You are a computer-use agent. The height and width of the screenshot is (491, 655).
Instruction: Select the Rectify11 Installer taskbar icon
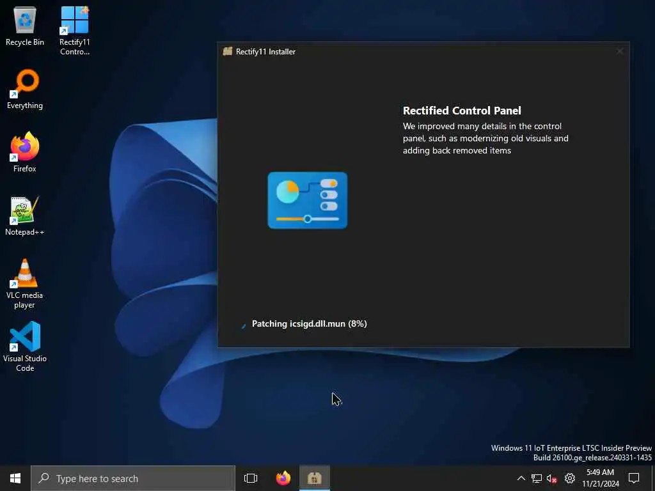315,478
